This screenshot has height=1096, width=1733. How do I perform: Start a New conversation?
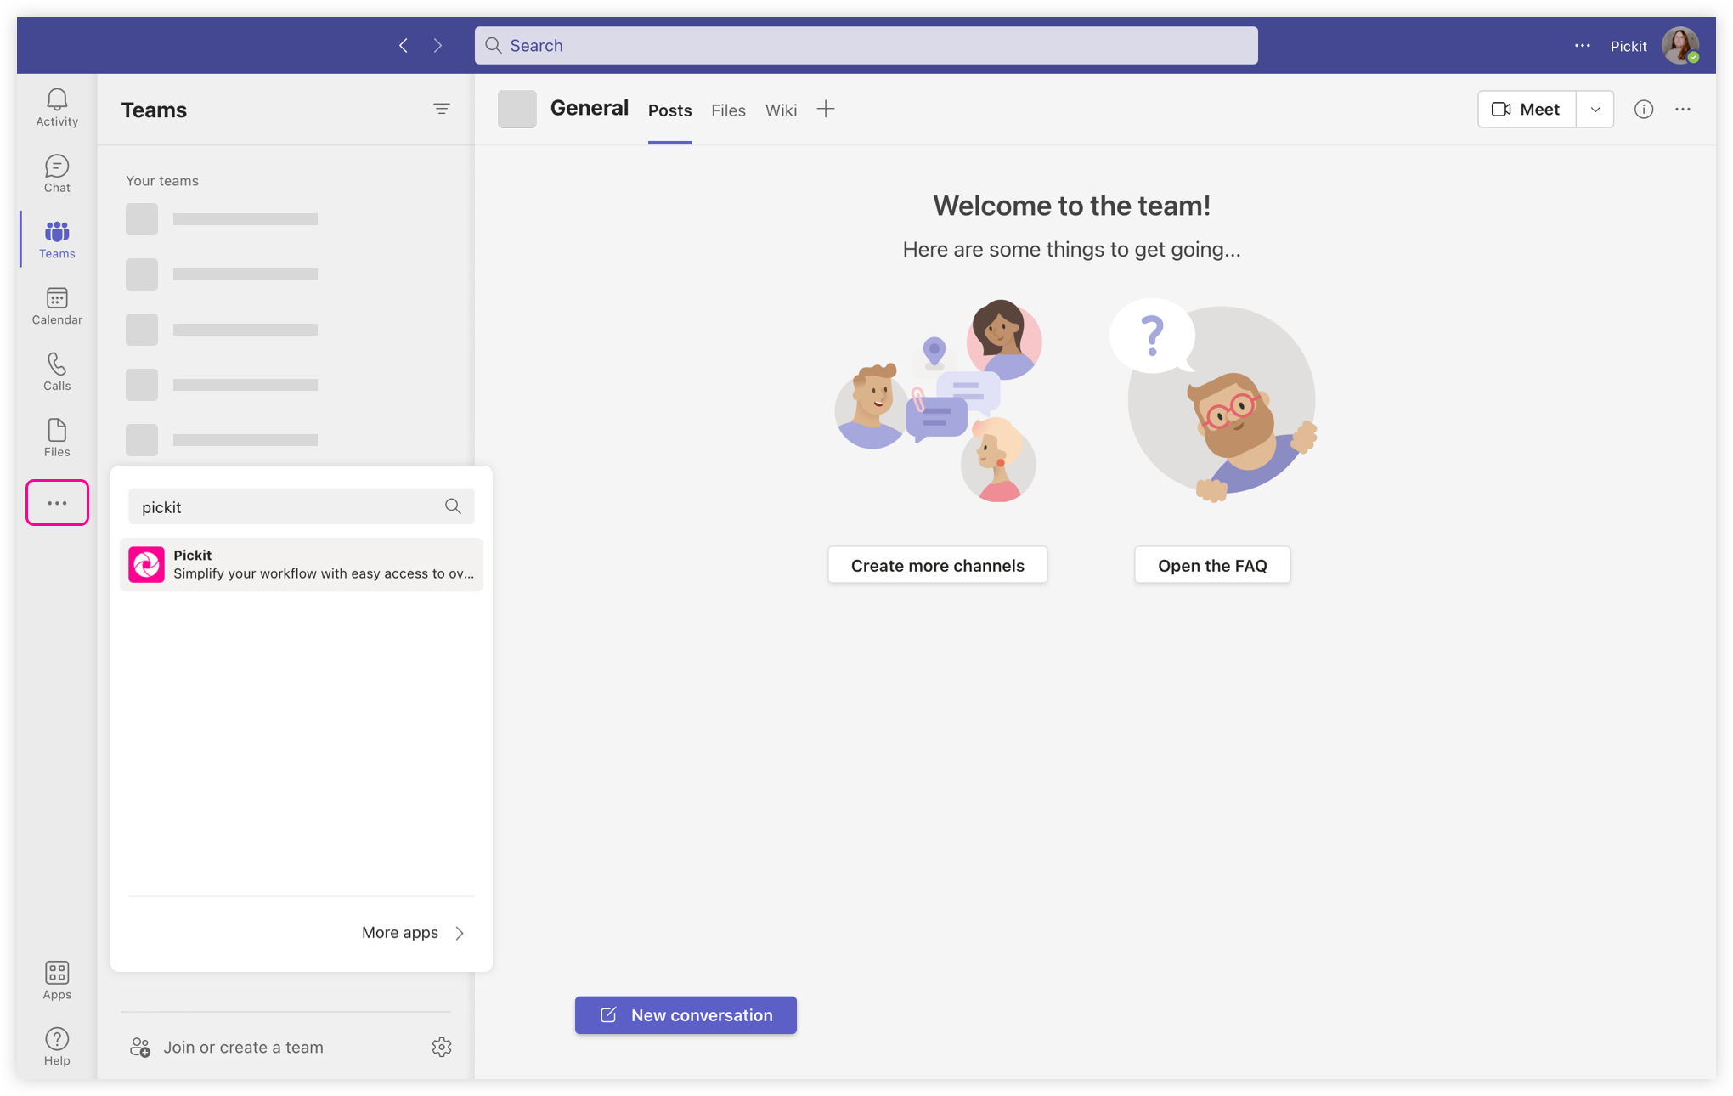[x=686, y=1015]
